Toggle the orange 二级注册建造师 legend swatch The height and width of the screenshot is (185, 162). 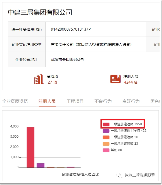pos(106,137)
